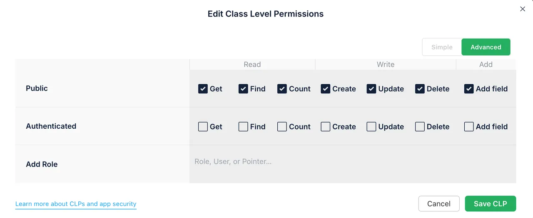This screenshot has width=533, height=218.
Task: Uncheck the Public Find permission
Action: [243, 89]
